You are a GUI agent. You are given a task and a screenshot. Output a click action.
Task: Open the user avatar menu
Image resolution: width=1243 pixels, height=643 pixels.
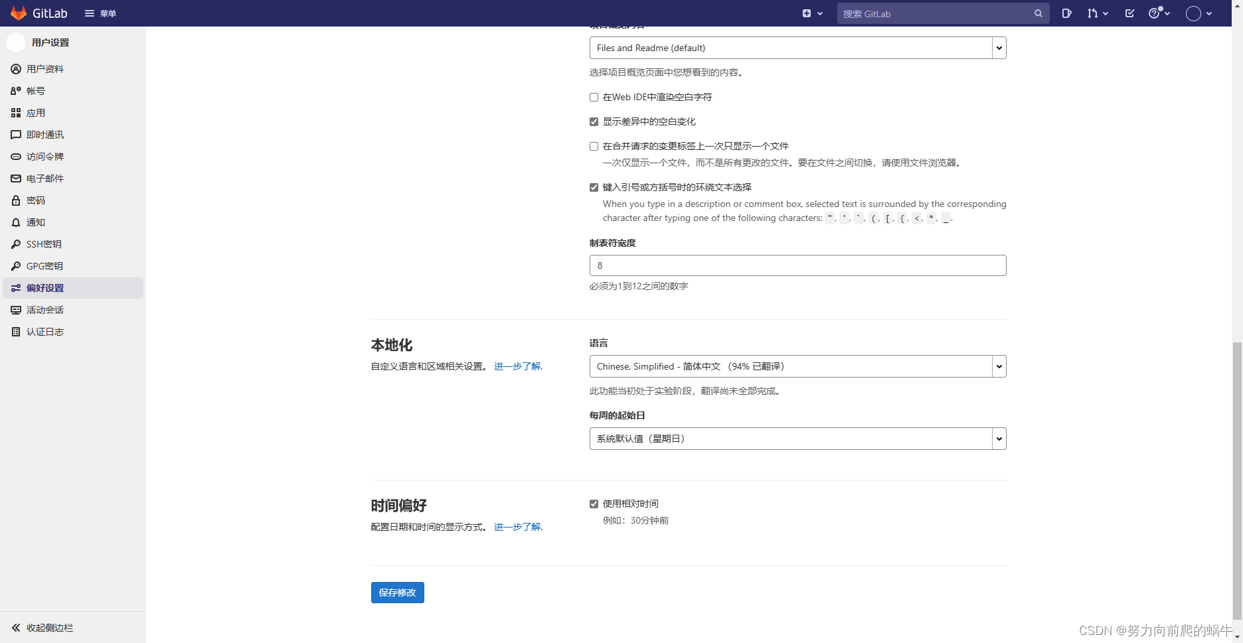pos(1199,13)
